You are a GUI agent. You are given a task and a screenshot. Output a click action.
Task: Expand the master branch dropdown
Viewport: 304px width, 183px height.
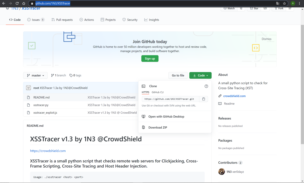pyautogui.click(x=35, y=75)
